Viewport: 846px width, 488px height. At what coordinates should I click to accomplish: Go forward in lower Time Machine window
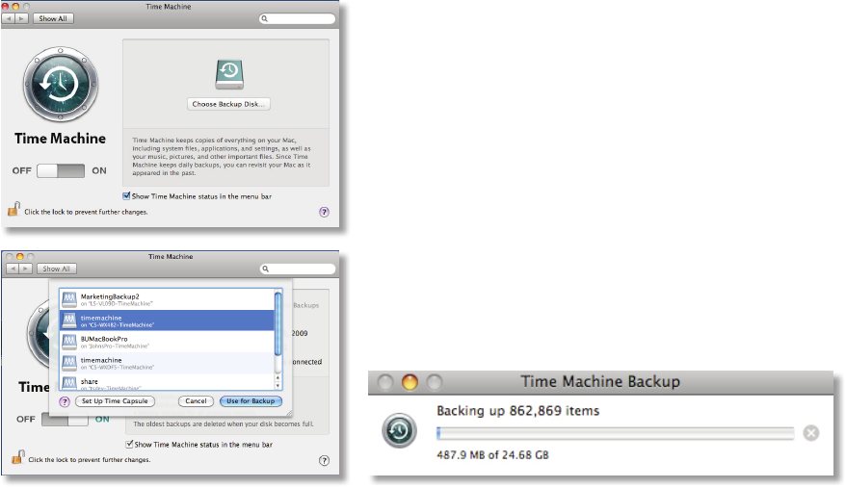pos(25,269)
